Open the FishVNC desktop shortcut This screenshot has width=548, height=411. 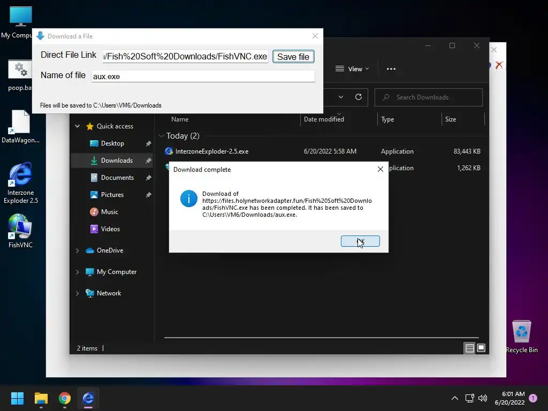(20, 231)
